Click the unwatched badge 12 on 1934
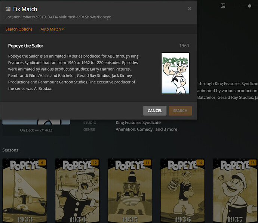 [x=95, y=162]
